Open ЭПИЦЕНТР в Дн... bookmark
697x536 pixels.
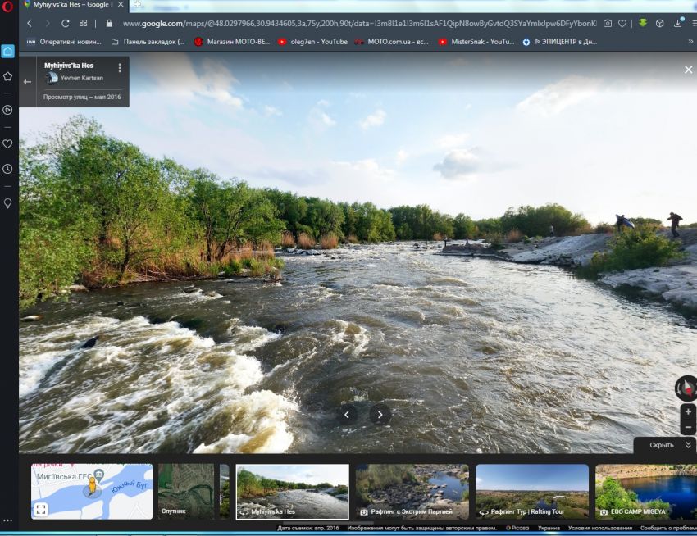[x=559, y=42]
